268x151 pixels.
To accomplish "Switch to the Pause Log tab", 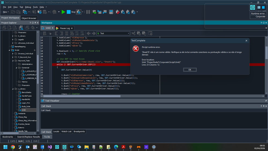I will [64, 28].
